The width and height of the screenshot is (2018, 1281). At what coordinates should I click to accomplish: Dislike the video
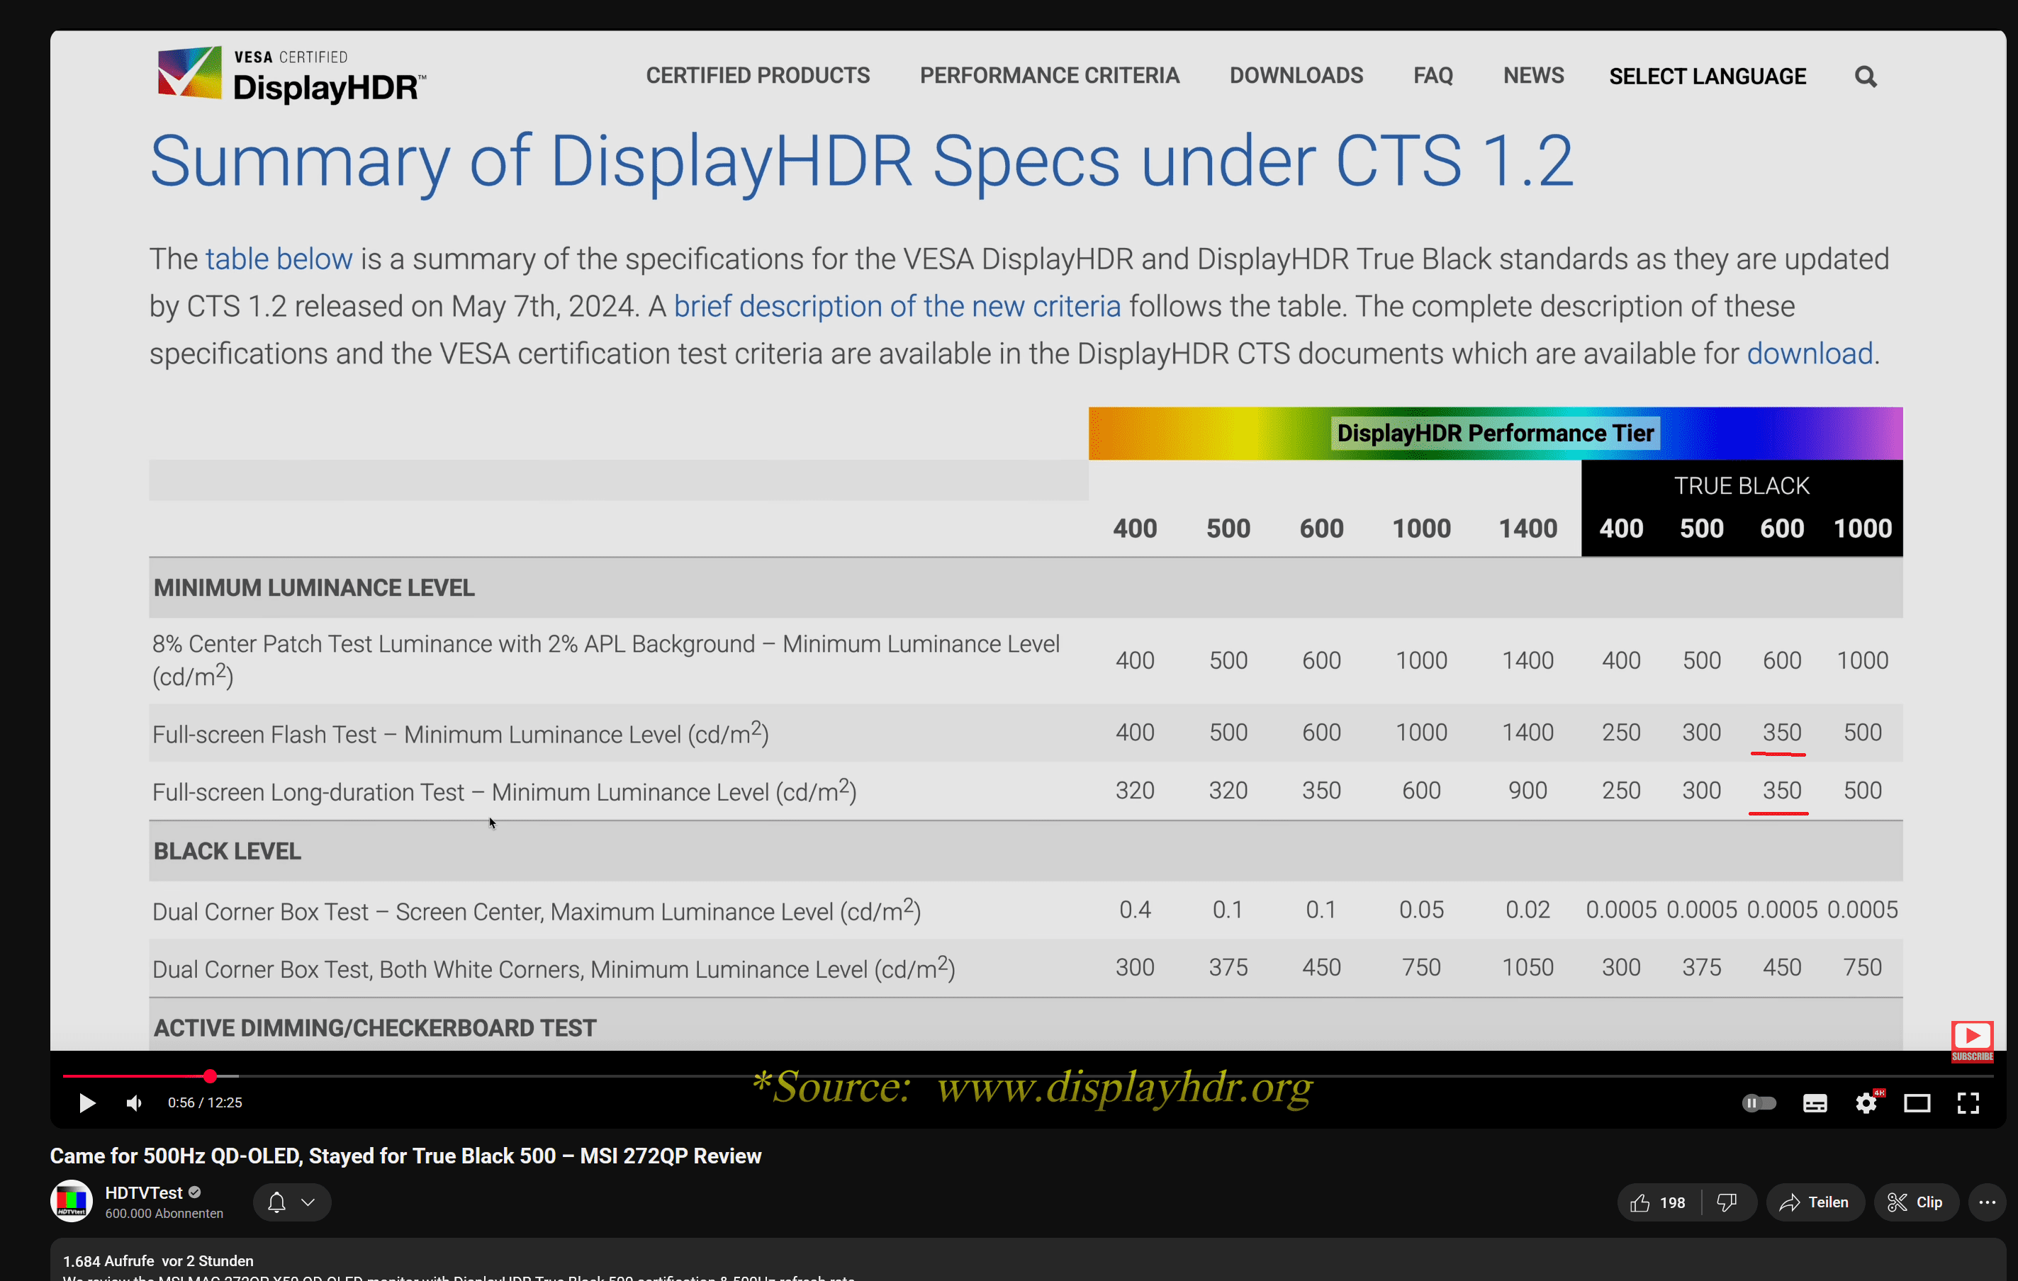coord(1727,1202)
